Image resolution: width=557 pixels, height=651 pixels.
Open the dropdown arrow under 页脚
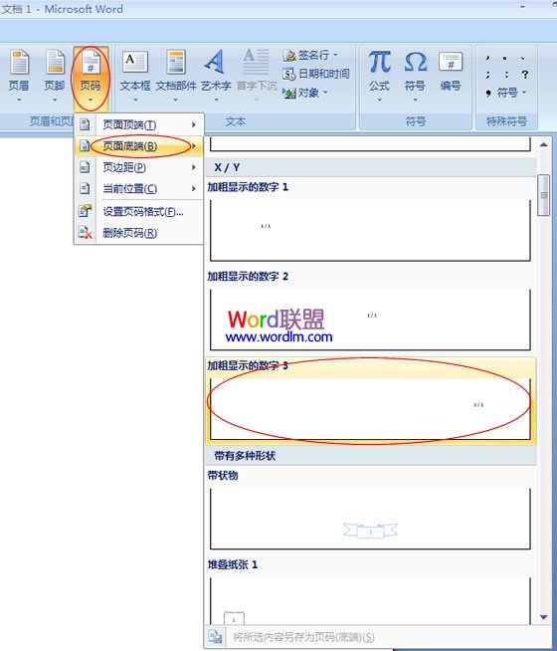[55, 101]
